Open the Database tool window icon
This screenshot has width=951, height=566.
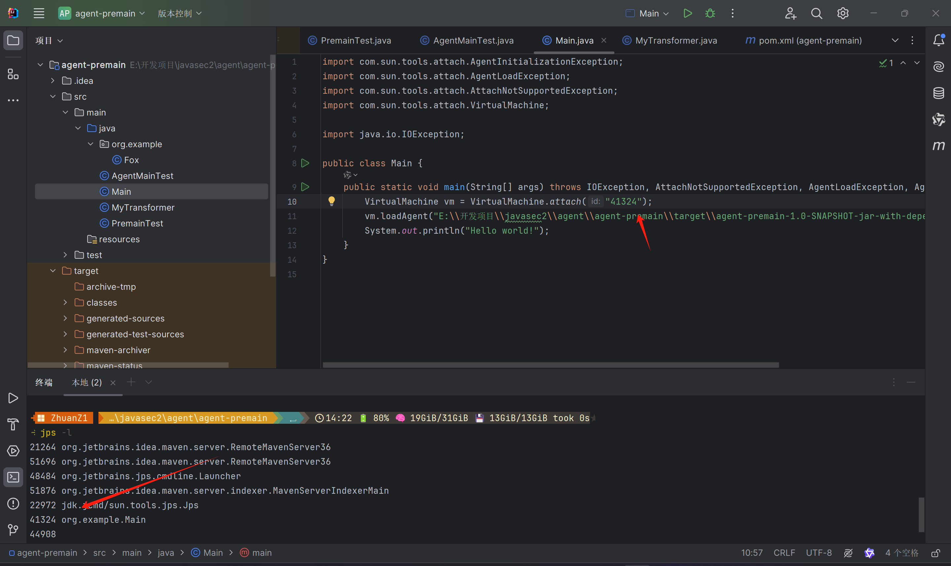[x=938, y=93]
